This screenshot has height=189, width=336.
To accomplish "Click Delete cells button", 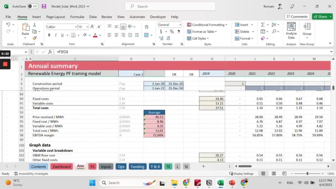I will (242, 32).
